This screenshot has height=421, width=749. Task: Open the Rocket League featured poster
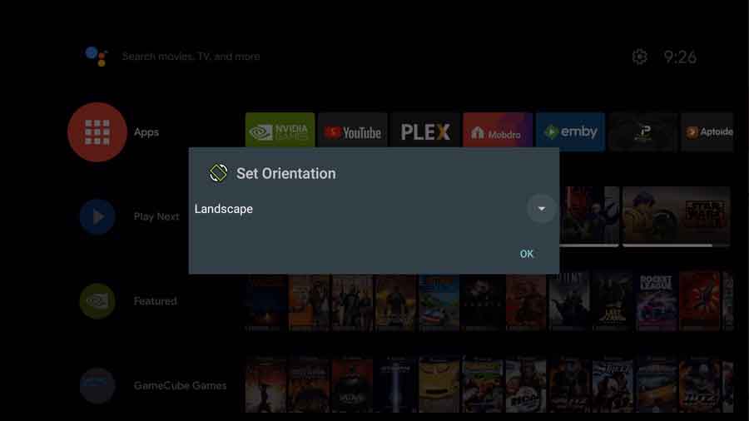[x=656, y=301]
